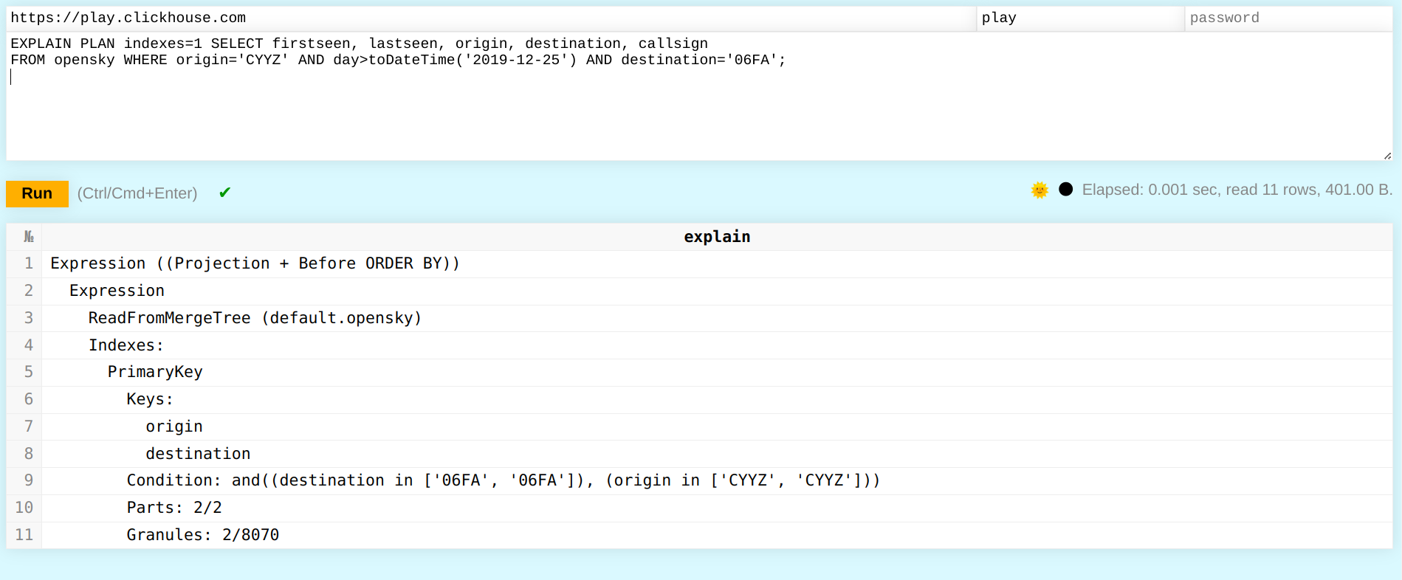The height and width of the screenshot is (580, 1402).
Task: Click the ReadFromMergeTree result row
Action: click(x=255, y=318)
